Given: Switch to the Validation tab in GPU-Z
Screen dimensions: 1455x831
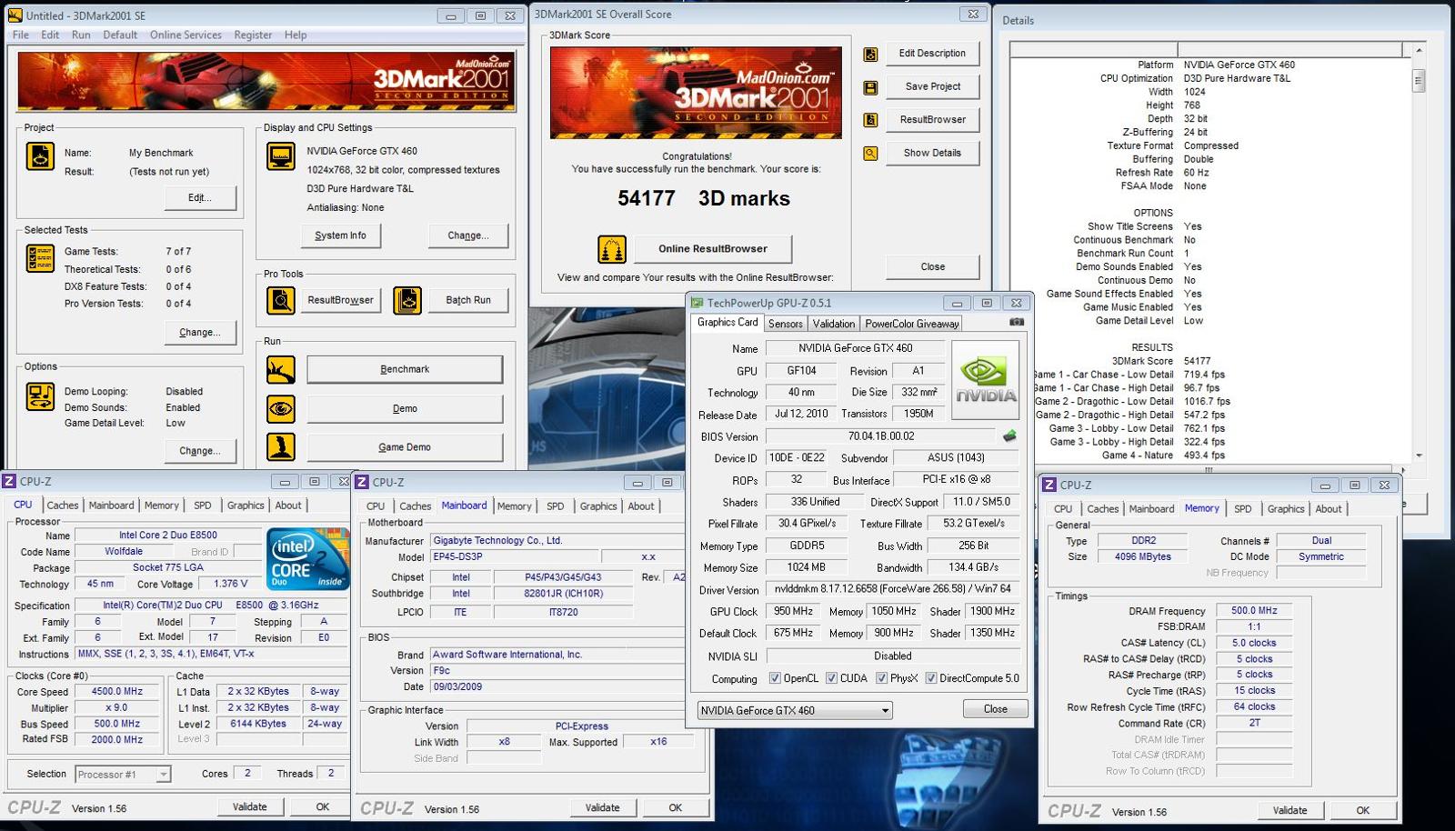Looking at the screenshot, I should (834, 324).
